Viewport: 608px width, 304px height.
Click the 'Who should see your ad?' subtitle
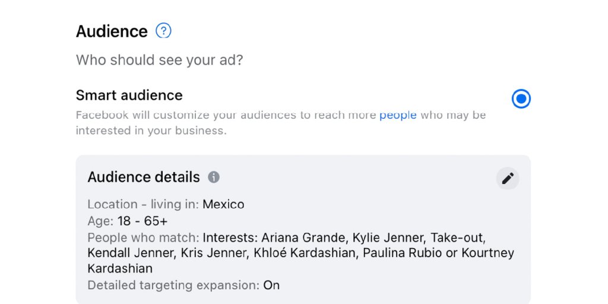[x=159, y=60]
